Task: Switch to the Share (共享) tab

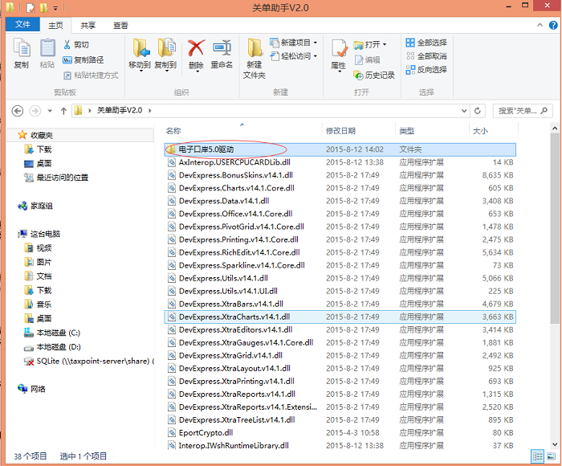Action: pos(88,26)
